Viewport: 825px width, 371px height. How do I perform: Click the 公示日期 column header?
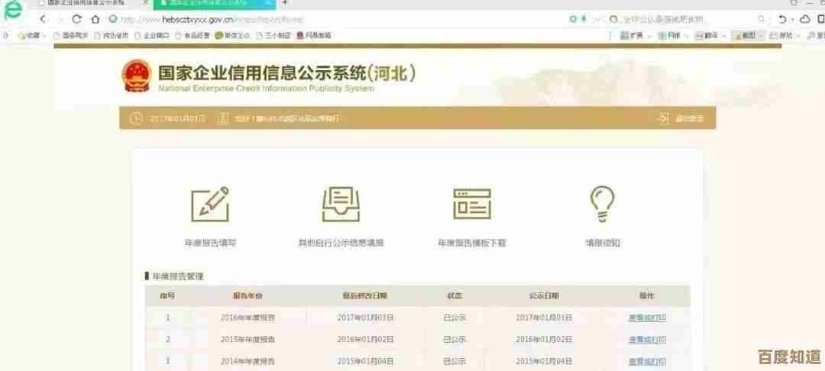544,296
